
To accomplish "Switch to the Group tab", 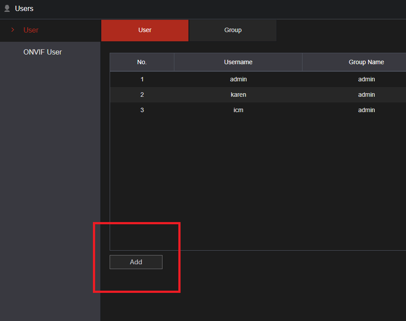I will [x=233, y=30].
